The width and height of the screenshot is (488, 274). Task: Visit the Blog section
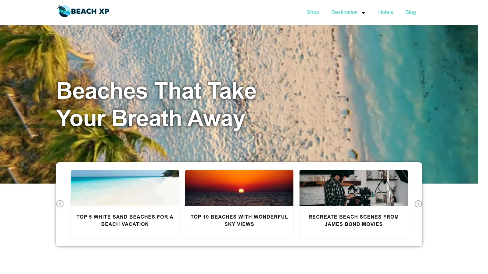(411, 12)
